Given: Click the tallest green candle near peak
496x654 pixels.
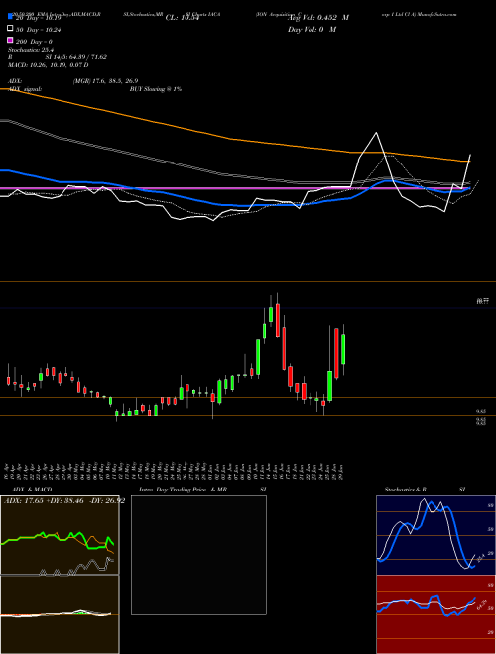Looking at the screenshot, I should (x=258, y=357).
